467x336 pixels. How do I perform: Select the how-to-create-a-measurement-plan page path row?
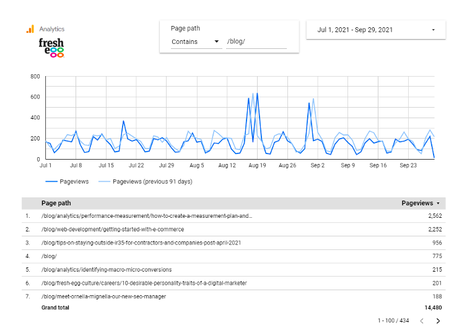(x=234, y=216)
